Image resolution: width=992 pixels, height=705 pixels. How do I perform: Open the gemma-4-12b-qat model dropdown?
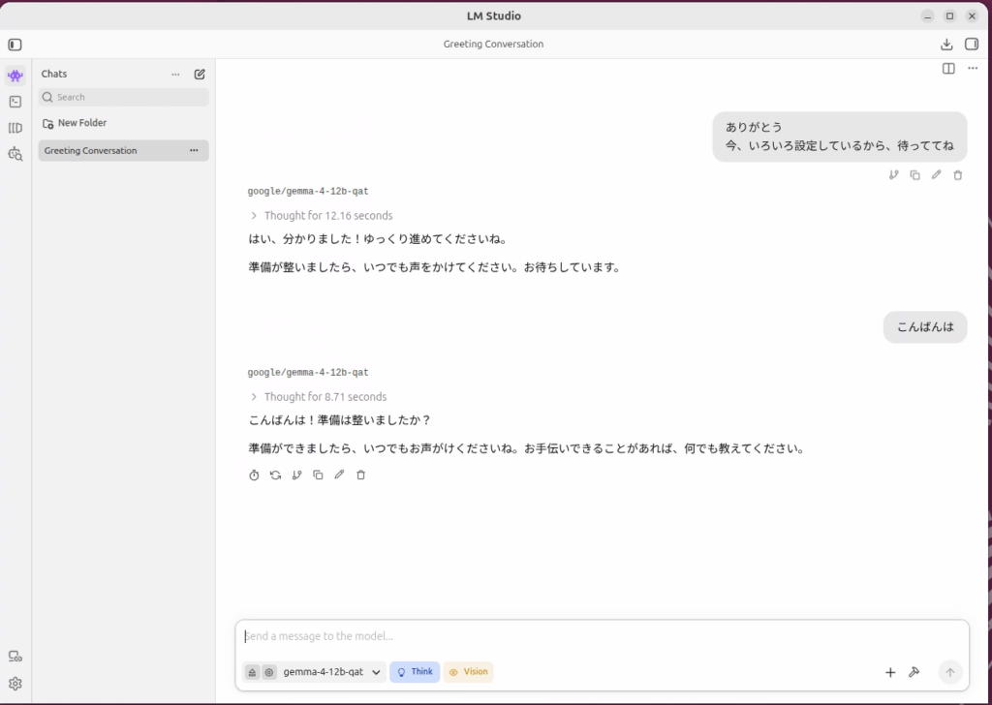click(331, 672)
